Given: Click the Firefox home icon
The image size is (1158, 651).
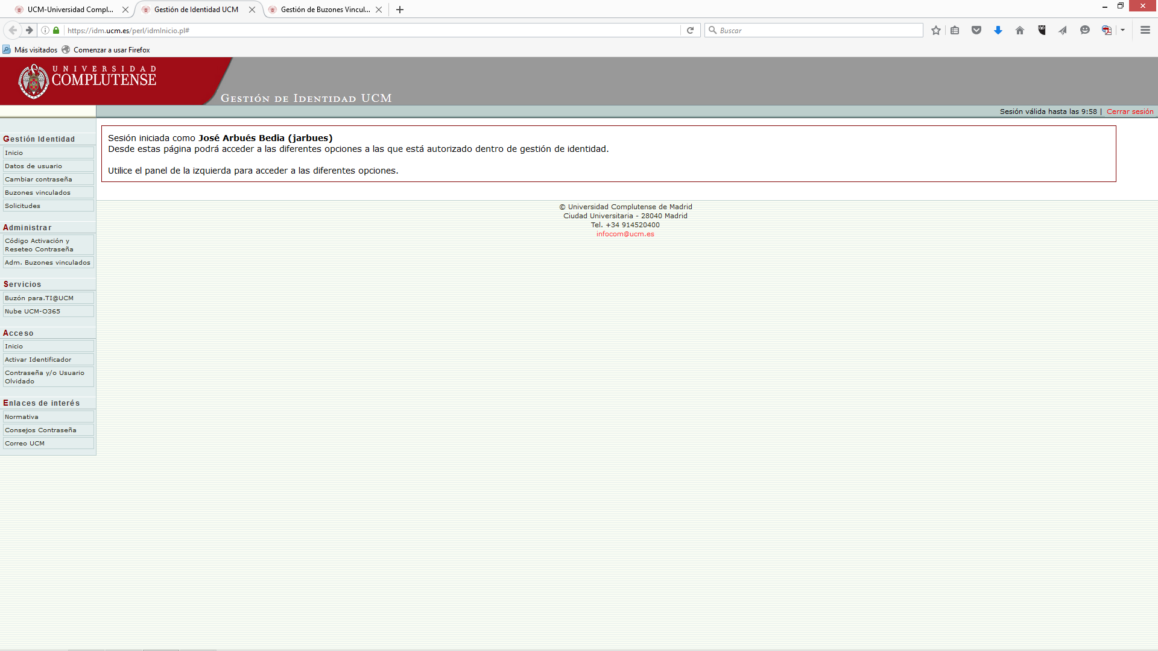Looking at the screenshot, I should pyautogui.click(x=1020, y=30).
